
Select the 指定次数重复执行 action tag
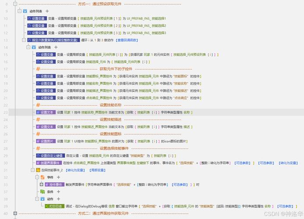(x=53, y=40)
